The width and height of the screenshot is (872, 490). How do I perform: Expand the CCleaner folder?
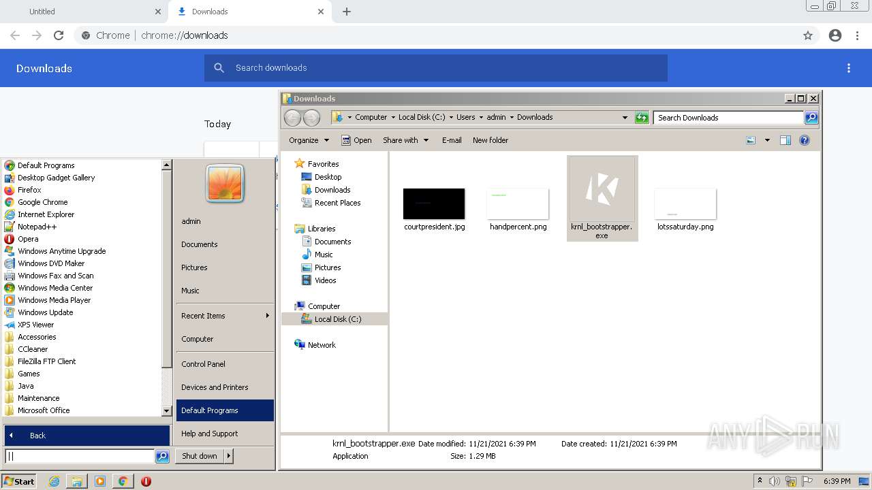coord(33,349)
